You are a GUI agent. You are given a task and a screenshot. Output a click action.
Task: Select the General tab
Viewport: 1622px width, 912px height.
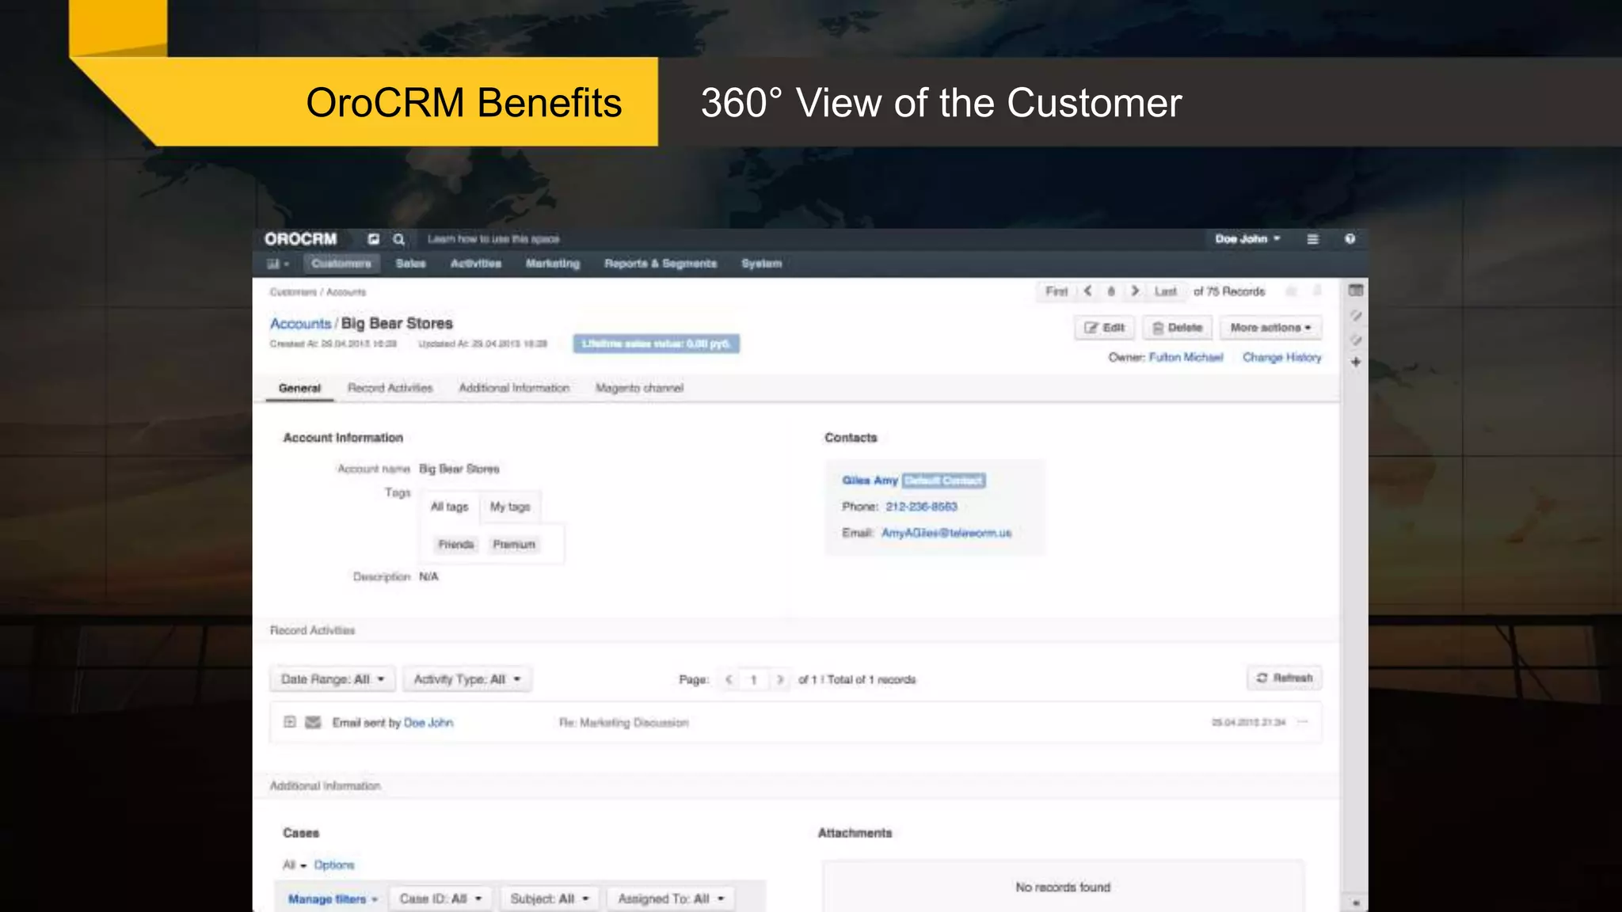point(299,388)
